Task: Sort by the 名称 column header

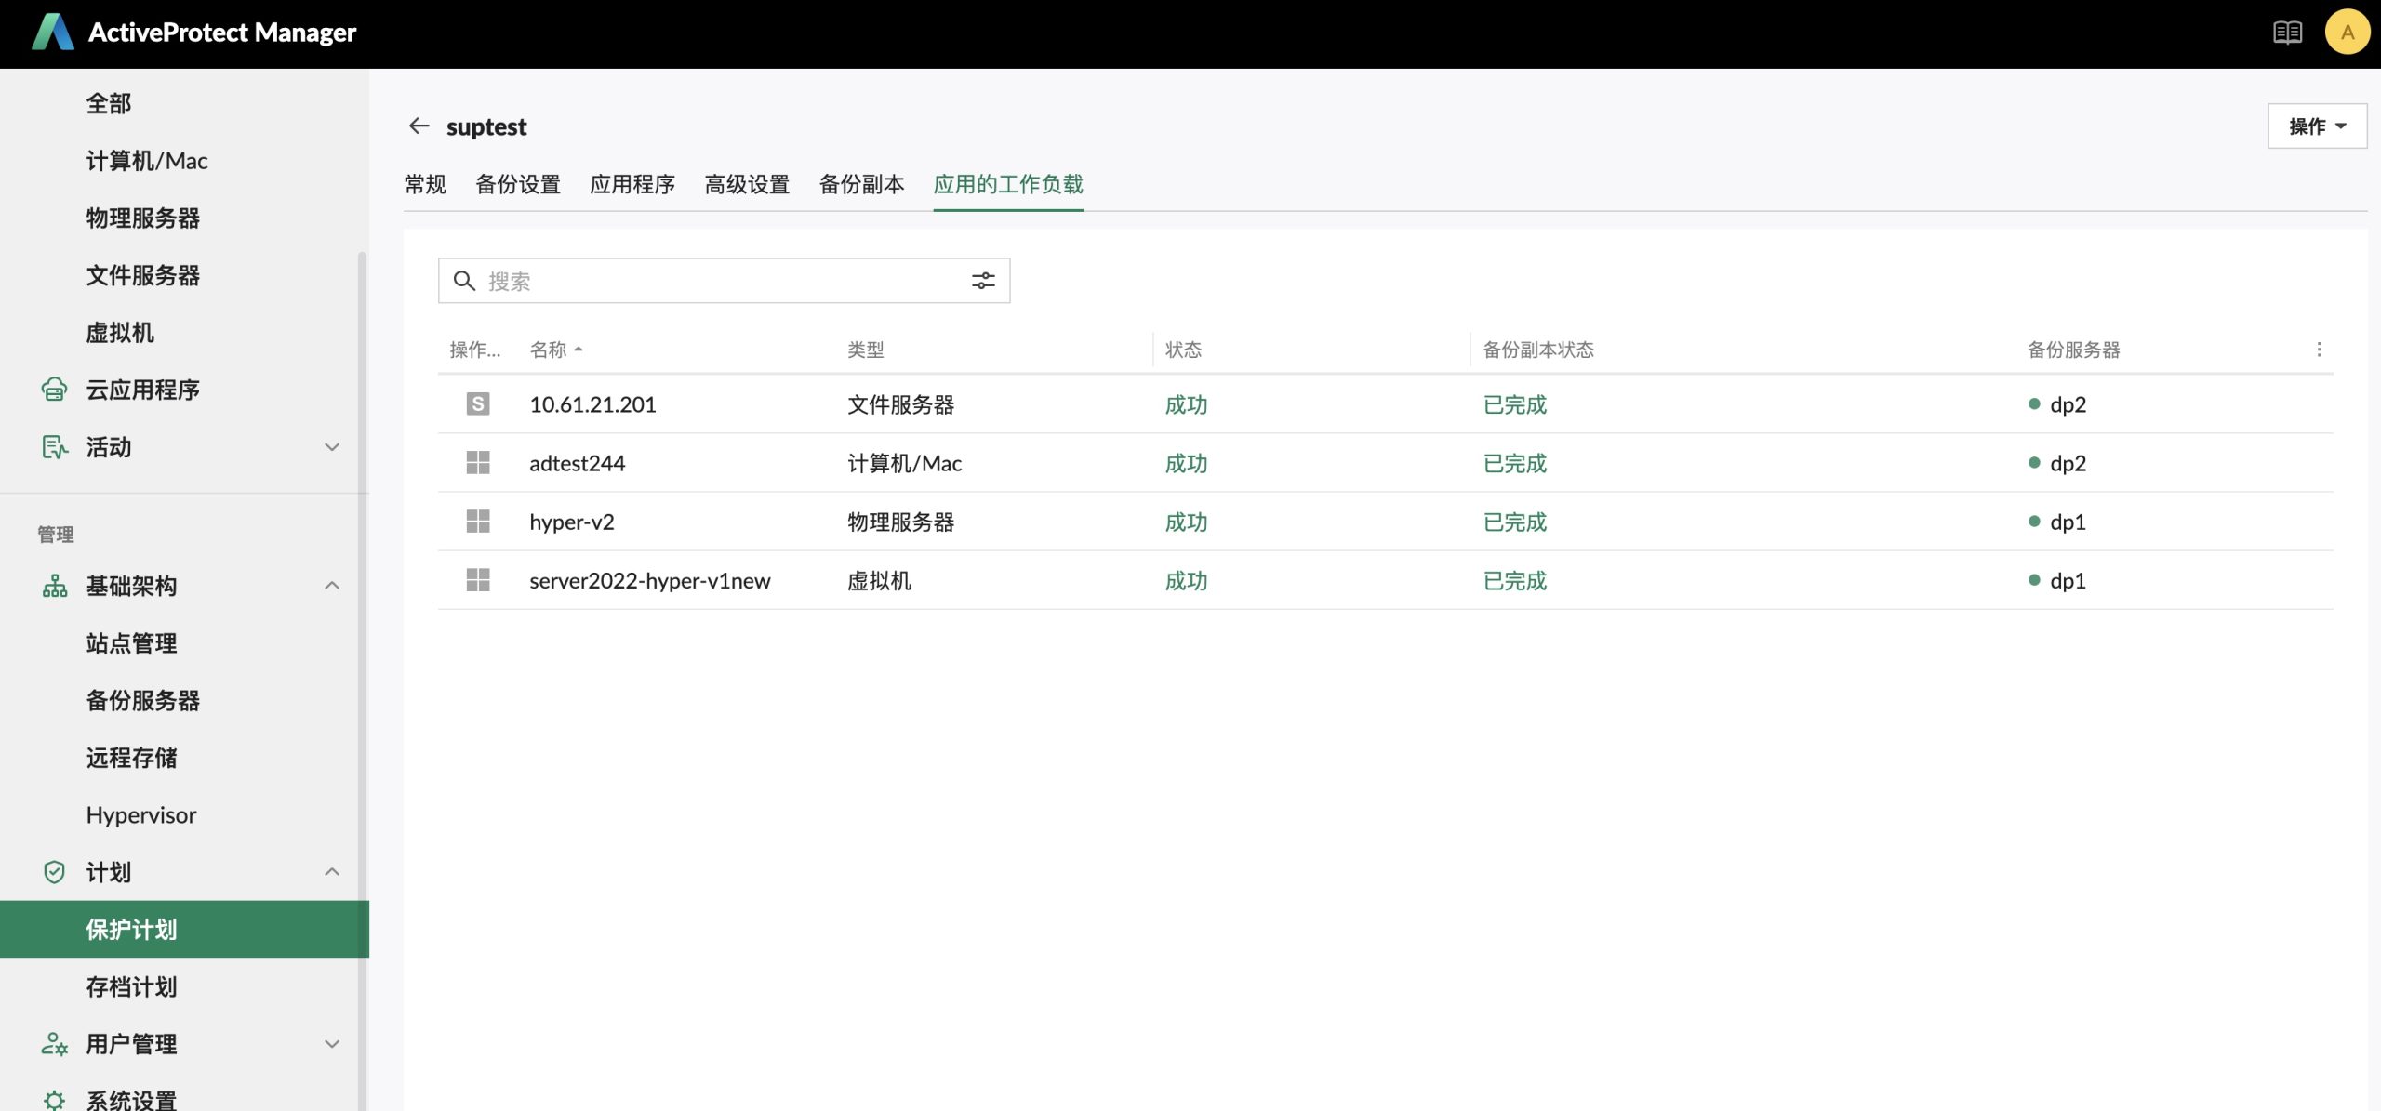Action: (556, 350)
